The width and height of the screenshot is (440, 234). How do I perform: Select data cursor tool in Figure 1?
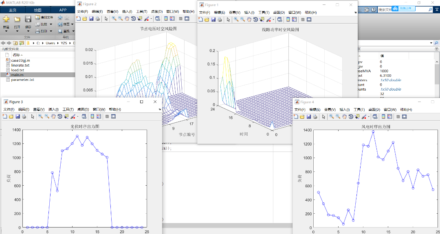pos(262,19)
